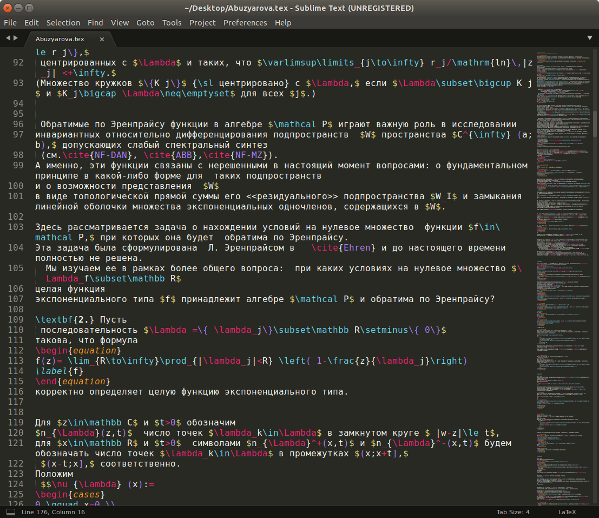Screen dimensions: 599x518
Task: Open the Find menu
Action: 95,23
